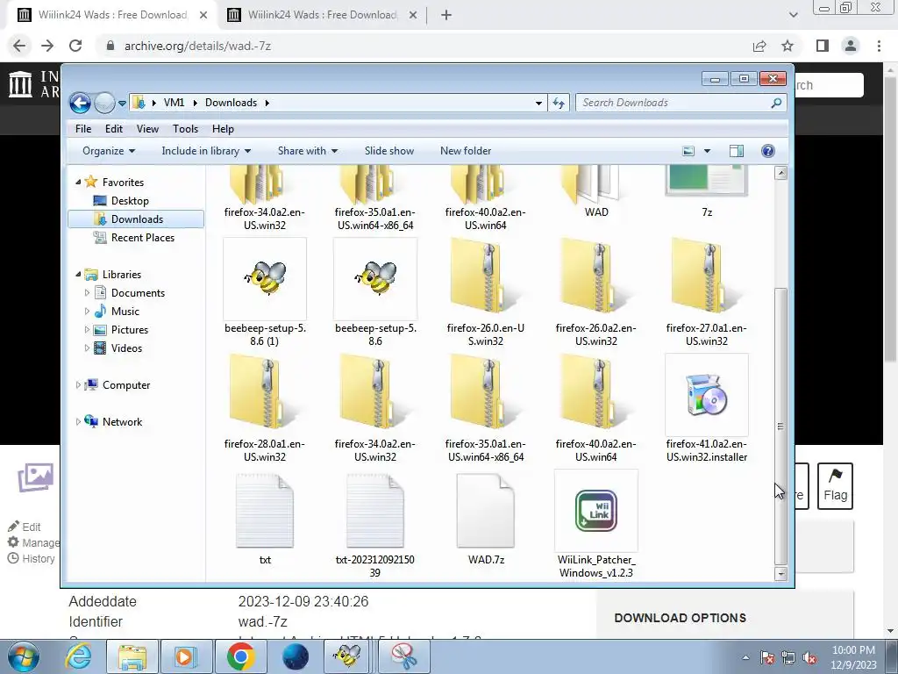Select the WiiLink_Patcher_Windows_v1.2.3 icon
Screen dimensions: 898x674
pyautogui.click(x=596, y=511)
